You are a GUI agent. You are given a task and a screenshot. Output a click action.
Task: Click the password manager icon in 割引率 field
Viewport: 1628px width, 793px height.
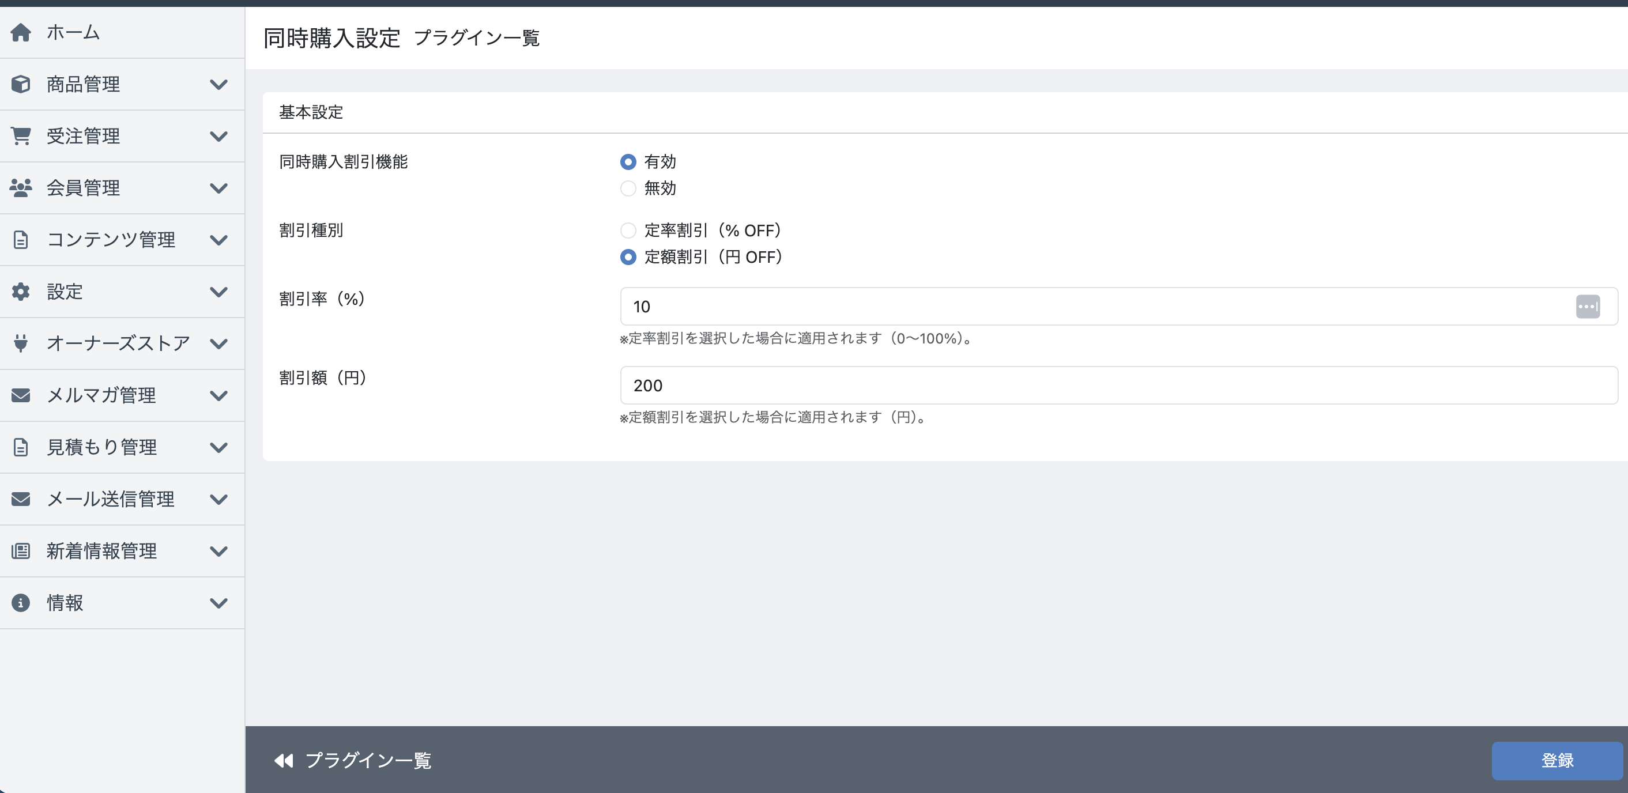coord(1588,307)
